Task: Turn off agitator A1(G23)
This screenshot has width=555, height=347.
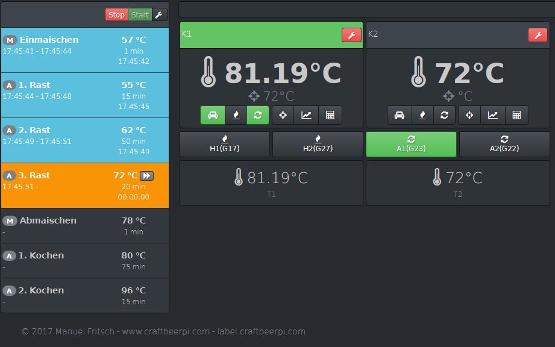Action: point(411,145)
